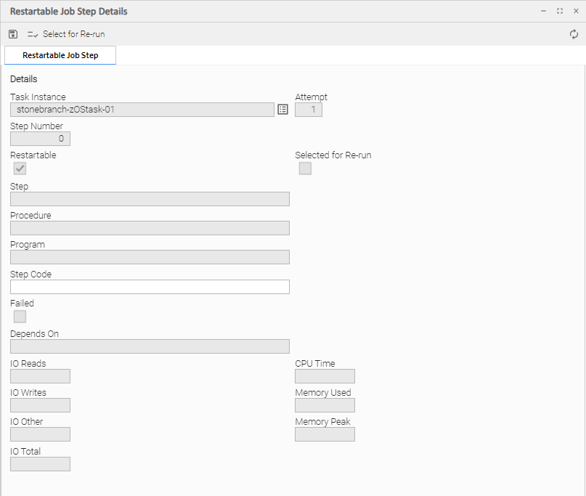The height and width of the screenshot is (496, 586).
Task: Close the Restartable Job Step Details window
Action: (576, 11)
